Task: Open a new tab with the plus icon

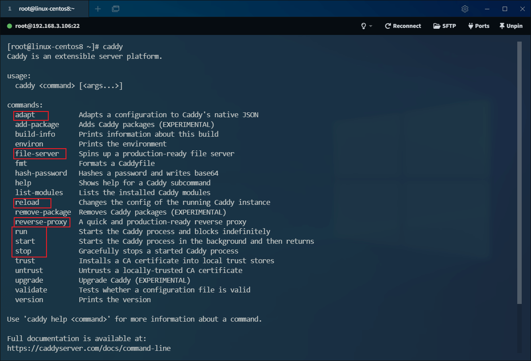Action: (98, 9)
